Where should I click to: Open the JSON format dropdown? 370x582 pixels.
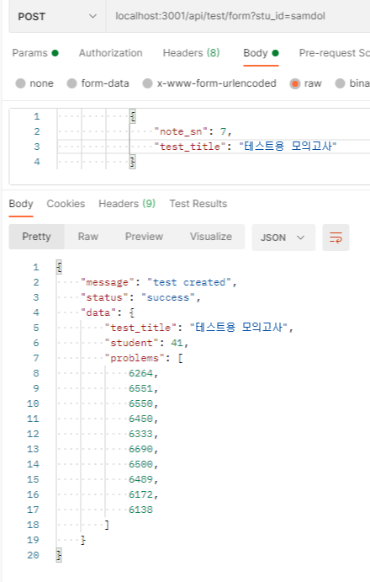coord(283,238)
